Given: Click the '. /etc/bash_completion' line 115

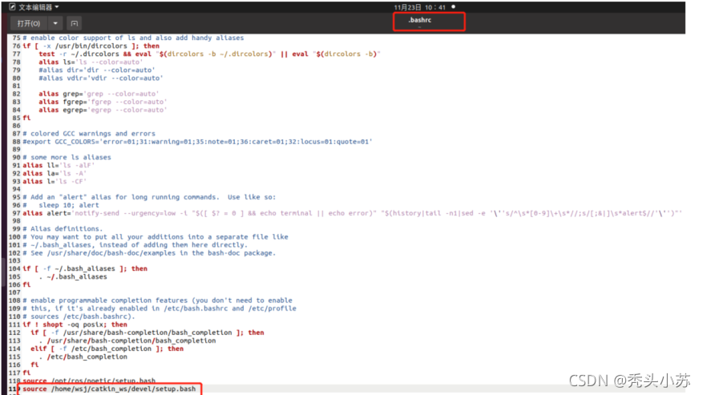Looking at the screenshot, I should coord(83,357).
